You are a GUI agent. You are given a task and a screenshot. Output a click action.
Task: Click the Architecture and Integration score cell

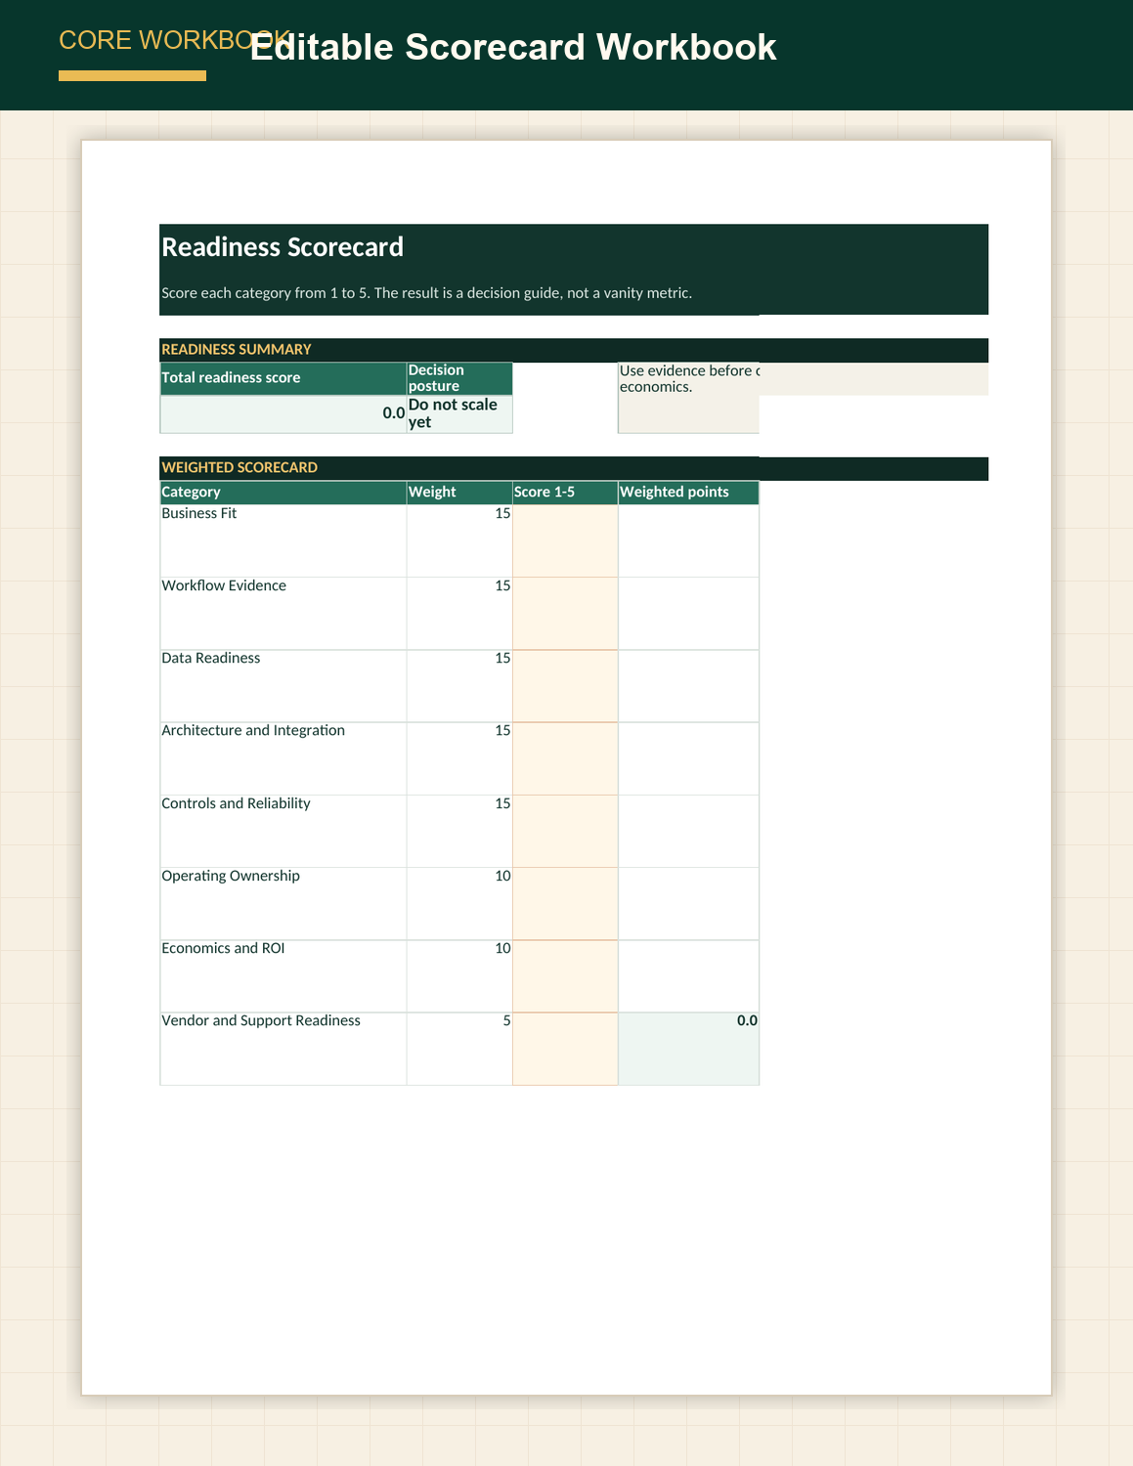565,758
